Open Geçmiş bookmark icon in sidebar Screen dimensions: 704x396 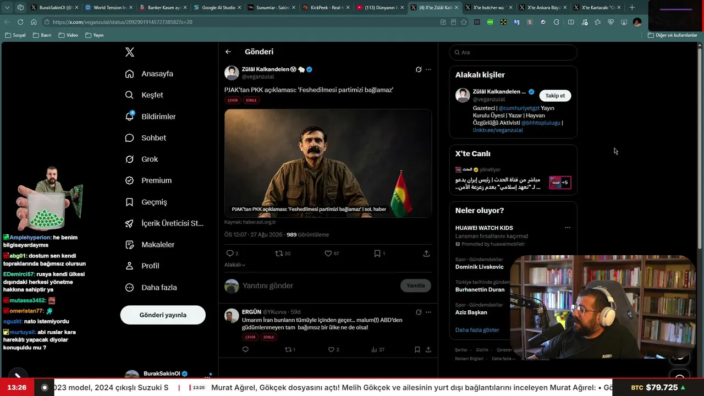129,202
